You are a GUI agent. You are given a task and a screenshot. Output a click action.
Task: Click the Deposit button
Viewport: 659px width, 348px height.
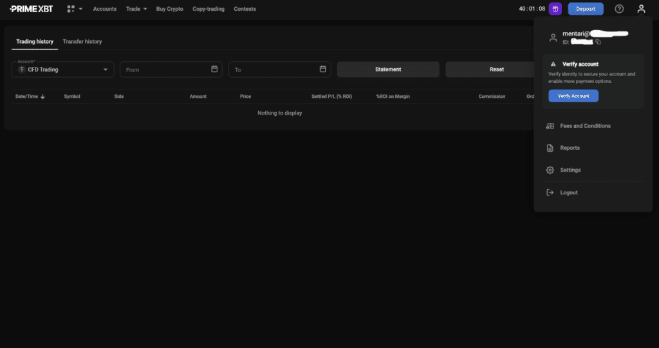[586, 9]
